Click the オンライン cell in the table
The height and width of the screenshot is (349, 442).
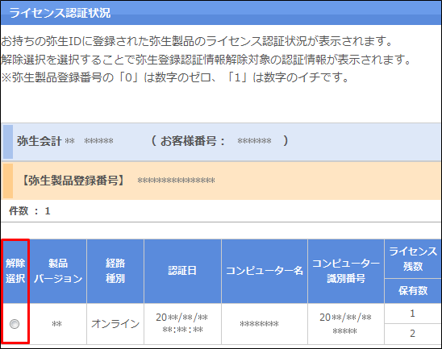(115, 324)
